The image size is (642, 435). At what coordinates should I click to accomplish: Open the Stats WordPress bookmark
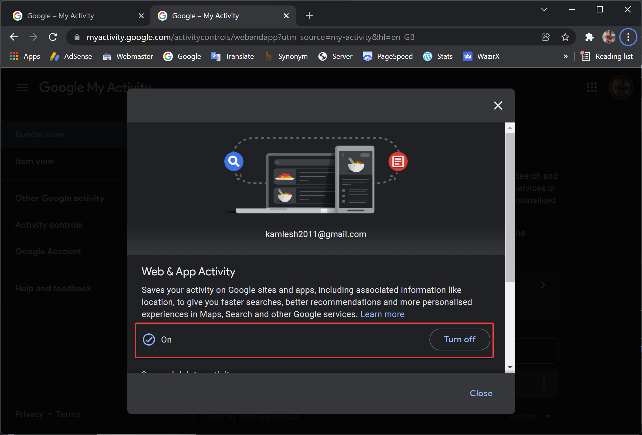point(438,56)
